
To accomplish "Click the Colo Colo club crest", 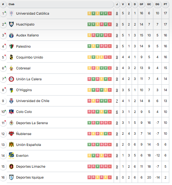I will click(11, 112).
